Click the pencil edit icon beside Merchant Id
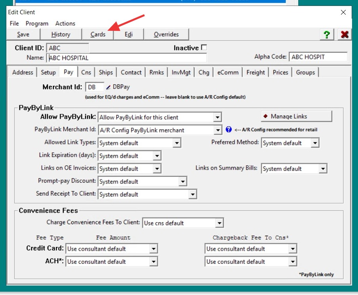 coord(109,87)
